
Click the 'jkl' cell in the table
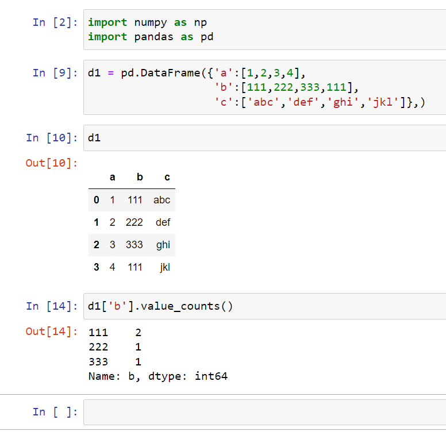click(165, 267)
